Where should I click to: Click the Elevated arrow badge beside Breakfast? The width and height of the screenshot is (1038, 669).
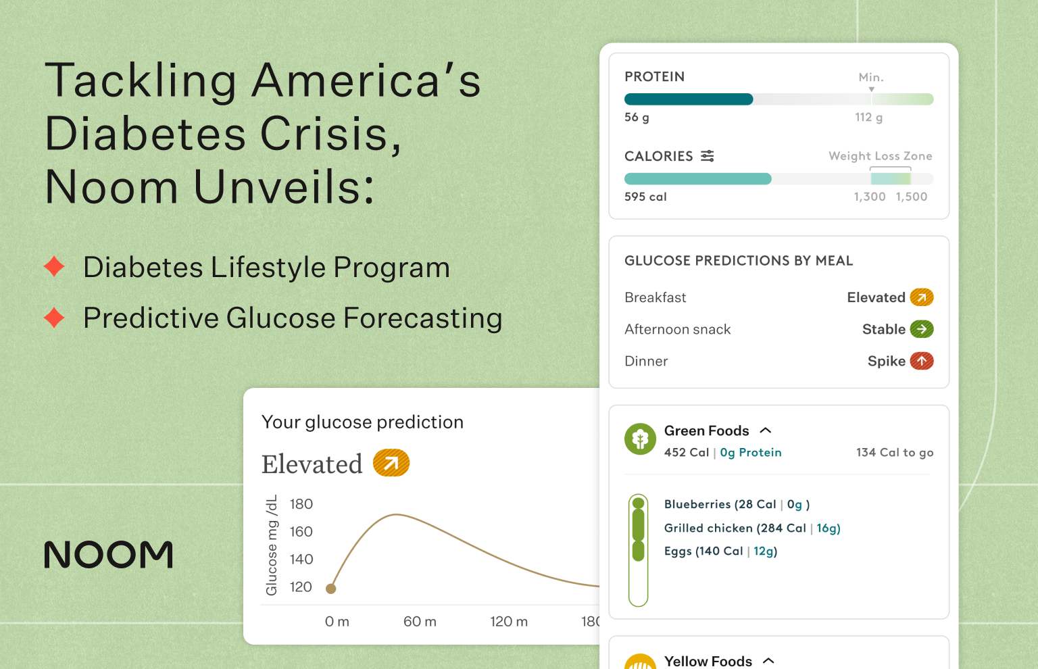click(x=922, y=297)
